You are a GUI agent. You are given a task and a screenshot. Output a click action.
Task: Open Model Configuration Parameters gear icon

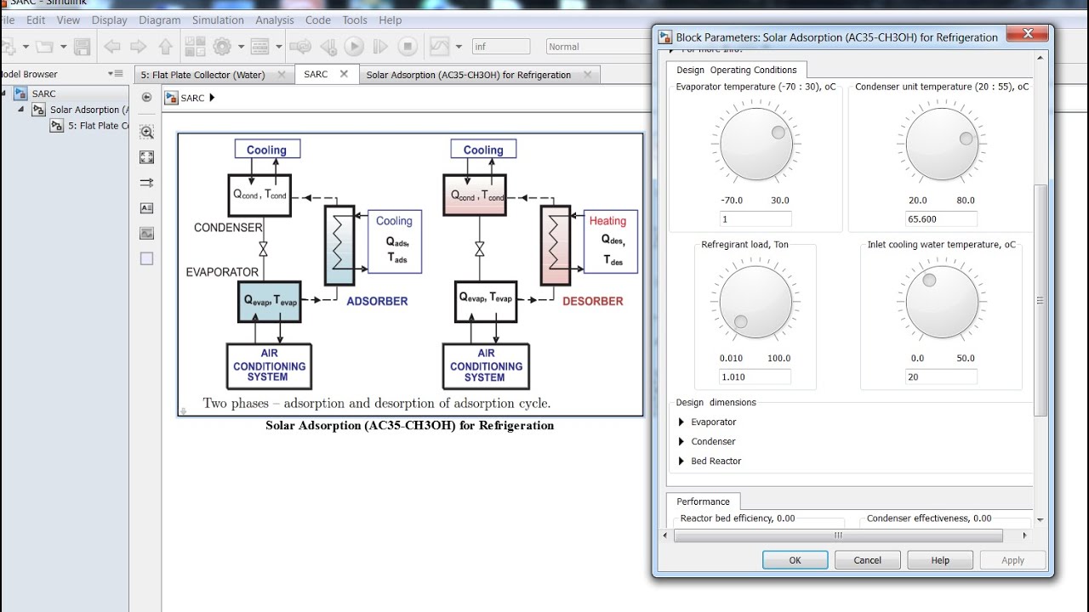pyautogui.click(x=223, y=47)
